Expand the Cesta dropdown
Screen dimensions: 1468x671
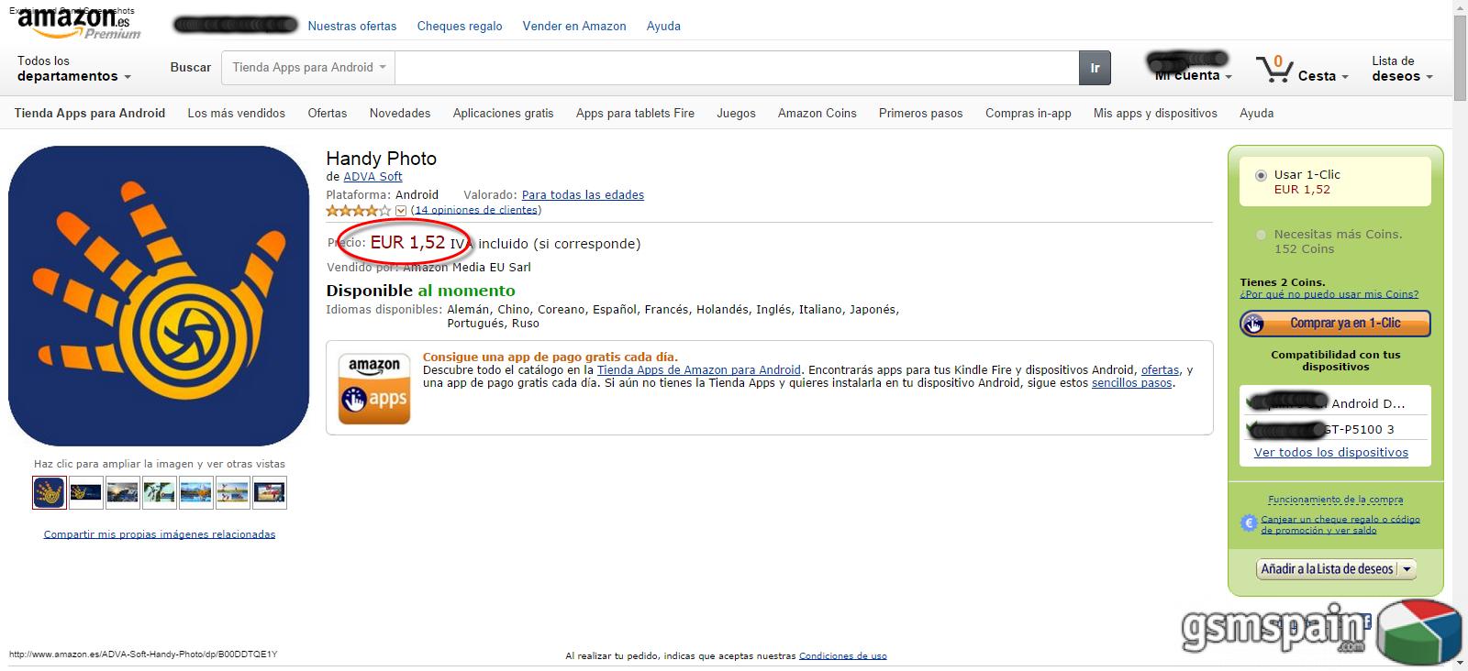point(1323,76)
